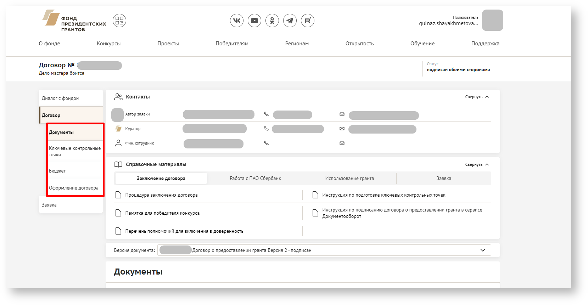Open the QR code icon near logo
Image resolution: width=588 pixels, height=305 pixels.
point(119,21)
